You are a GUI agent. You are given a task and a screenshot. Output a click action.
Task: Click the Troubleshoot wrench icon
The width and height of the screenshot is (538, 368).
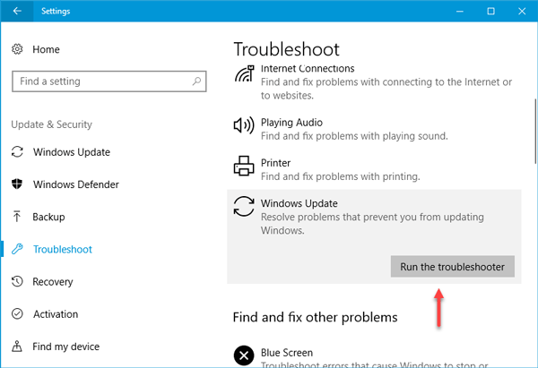[x=18, y=249]
